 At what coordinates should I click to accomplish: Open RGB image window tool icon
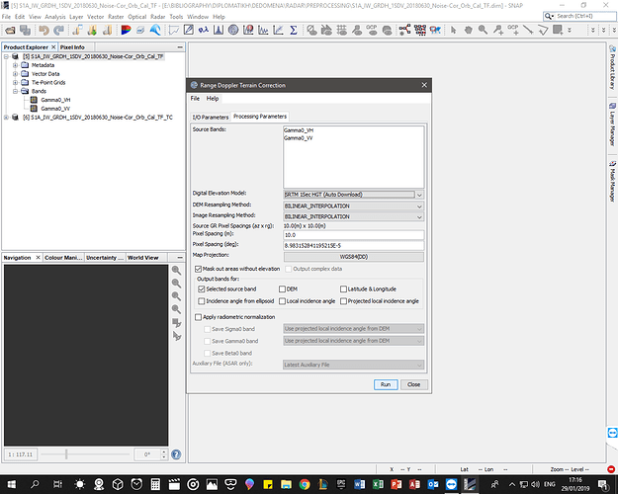tap(126, 30)
